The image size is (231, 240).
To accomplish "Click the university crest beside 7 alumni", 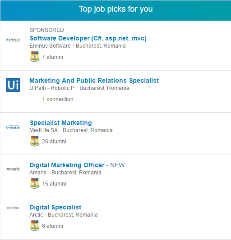I will (x=35, y=57).
